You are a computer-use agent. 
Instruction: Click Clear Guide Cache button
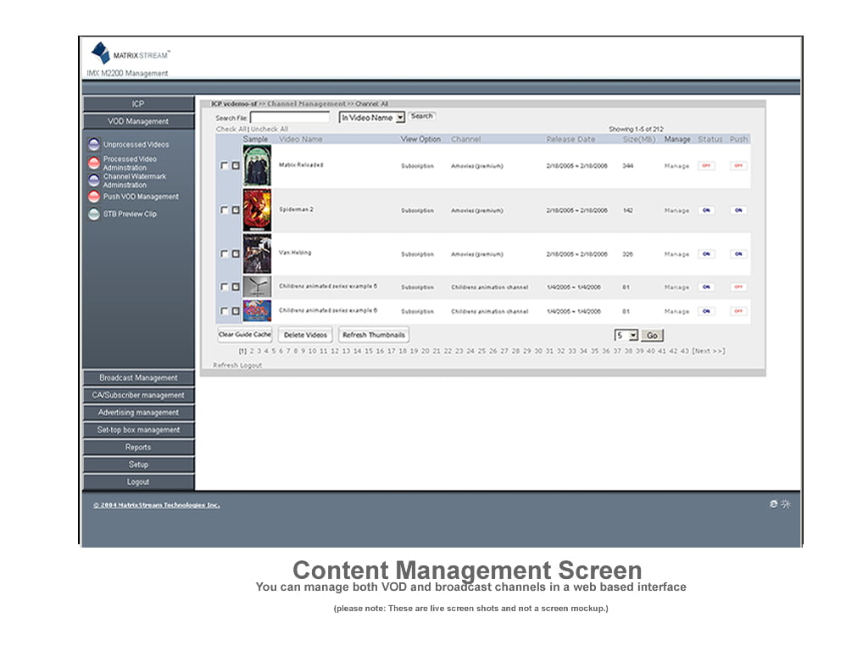click(x=245, y=334)
